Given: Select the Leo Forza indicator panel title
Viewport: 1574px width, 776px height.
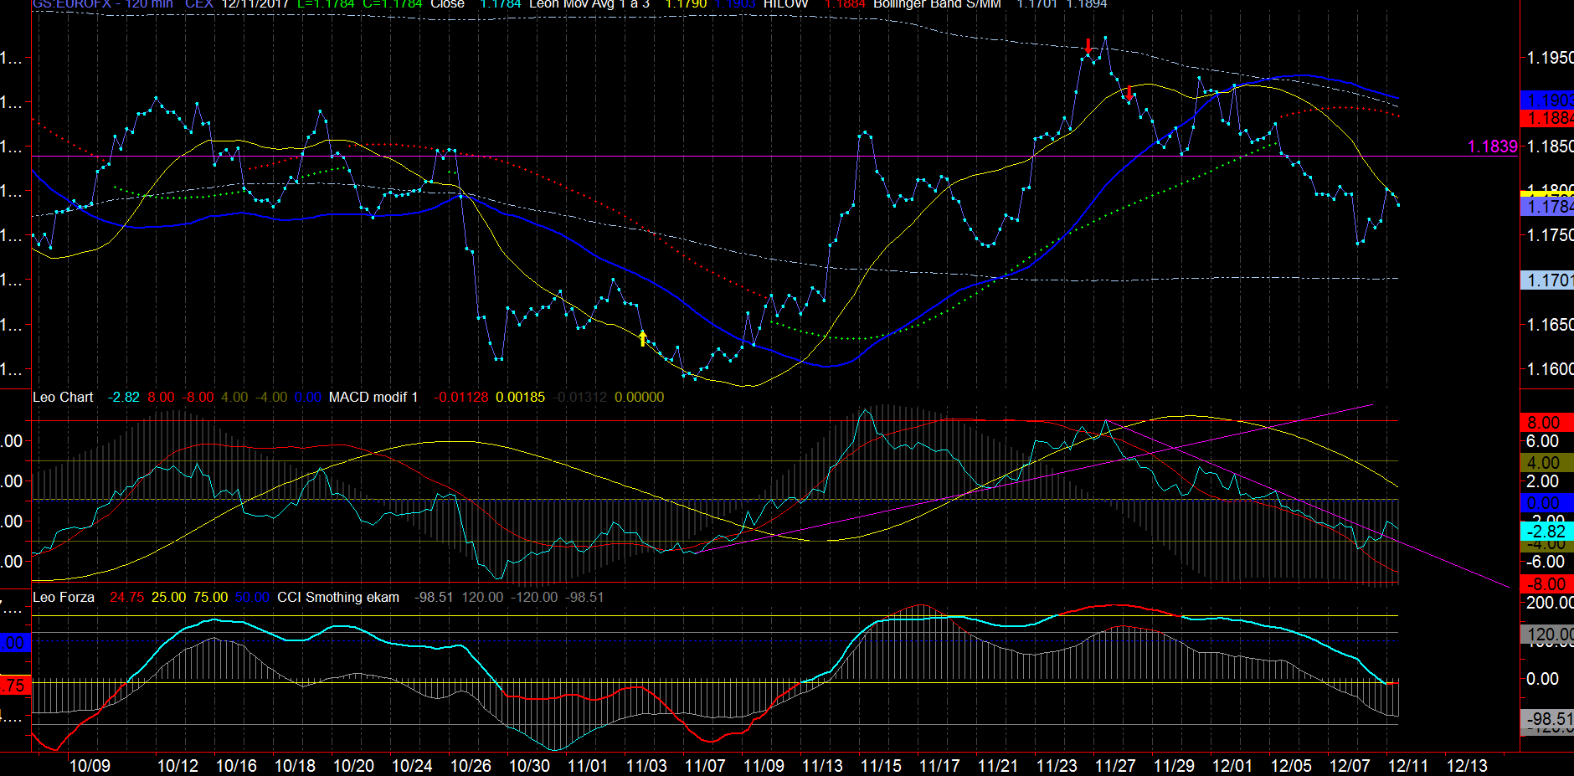Looking at the screenshot, I should coord(64,597).
